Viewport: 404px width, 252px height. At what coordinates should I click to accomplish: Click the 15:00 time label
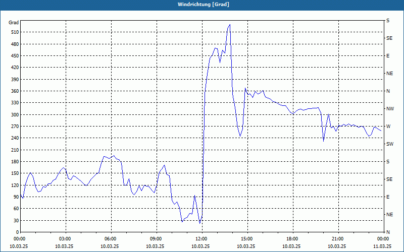(247, 239)
